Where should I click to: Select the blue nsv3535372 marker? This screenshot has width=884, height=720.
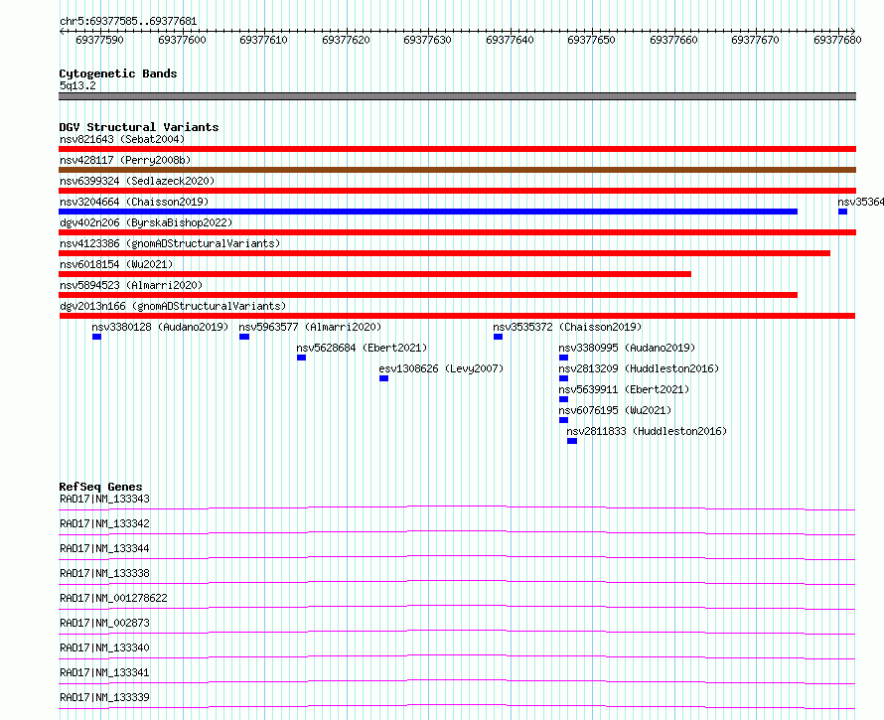pos(498,337)
